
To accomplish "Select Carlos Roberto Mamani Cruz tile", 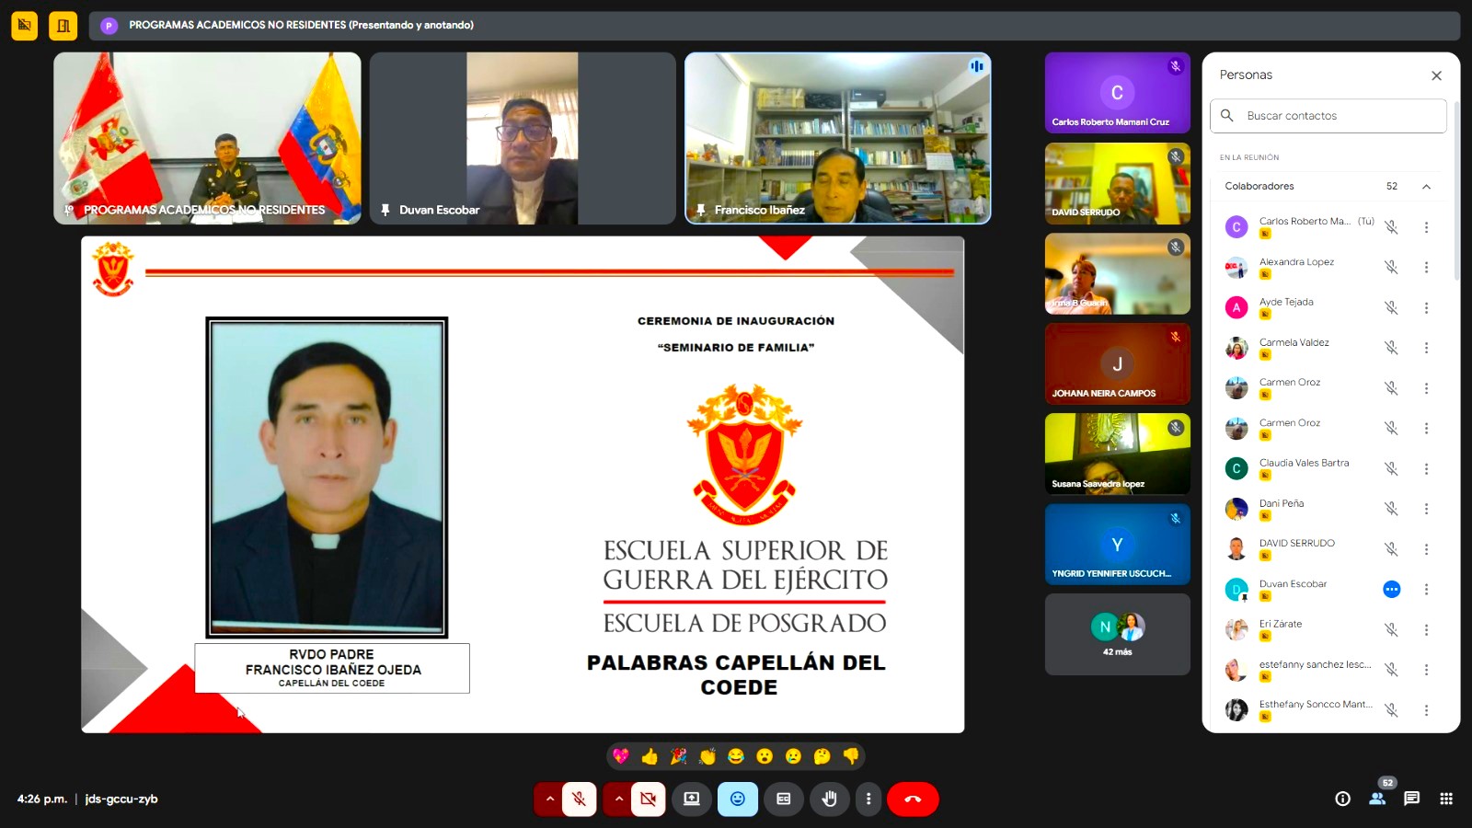I will point(1117,93).
